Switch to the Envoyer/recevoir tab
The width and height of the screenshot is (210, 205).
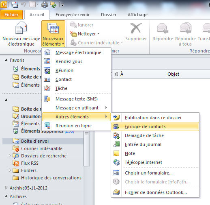click(73, 15)
